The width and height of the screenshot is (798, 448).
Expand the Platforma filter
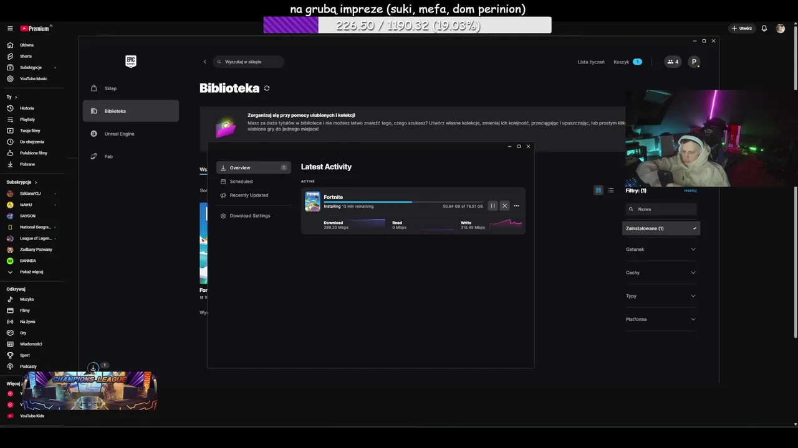pyautogui.click(x=661, y=319)
